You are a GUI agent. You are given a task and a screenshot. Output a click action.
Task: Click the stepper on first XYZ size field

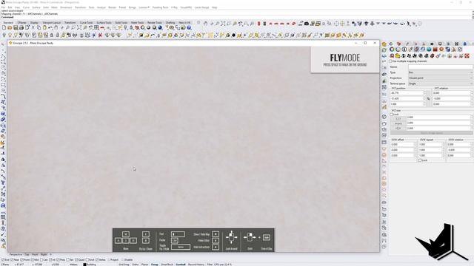[472, 117]
